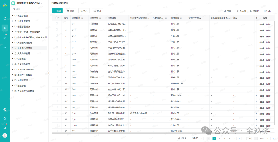Tick the checkbox for row C102
This screenshot has height=142, width=278.
57,113
